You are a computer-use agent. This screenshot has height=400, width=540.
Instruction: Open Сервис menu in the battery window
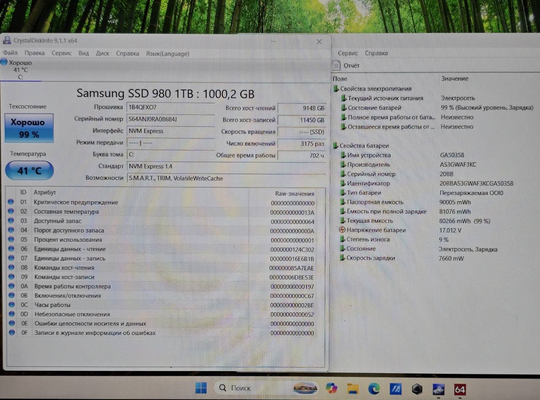[x=348, y=53]
